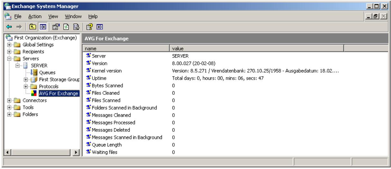
Task: Sort by the name column header
Action: click(126, 48)
